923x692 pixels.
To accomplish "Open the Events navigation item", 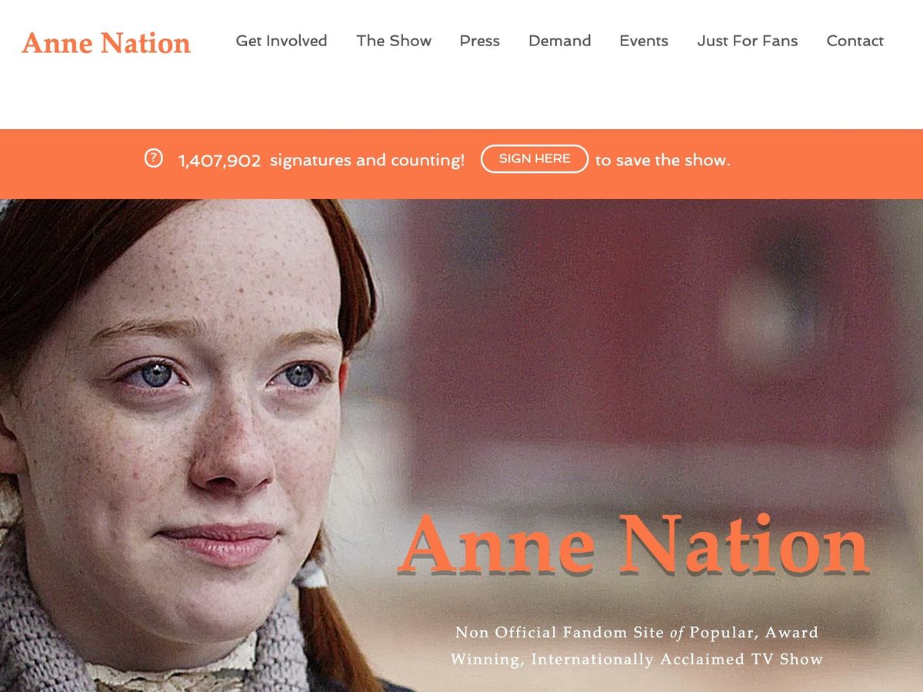I will (x=644, y=41).
